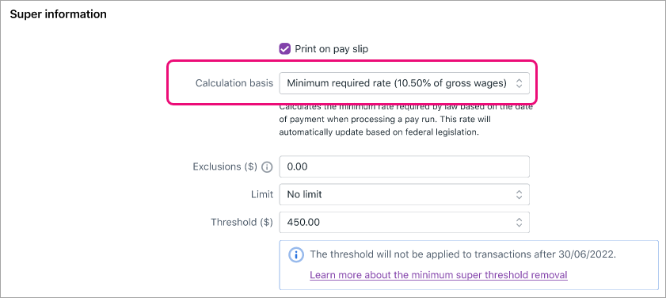Click into the Exclusions 0.00 input field

(x=404, y=166)
